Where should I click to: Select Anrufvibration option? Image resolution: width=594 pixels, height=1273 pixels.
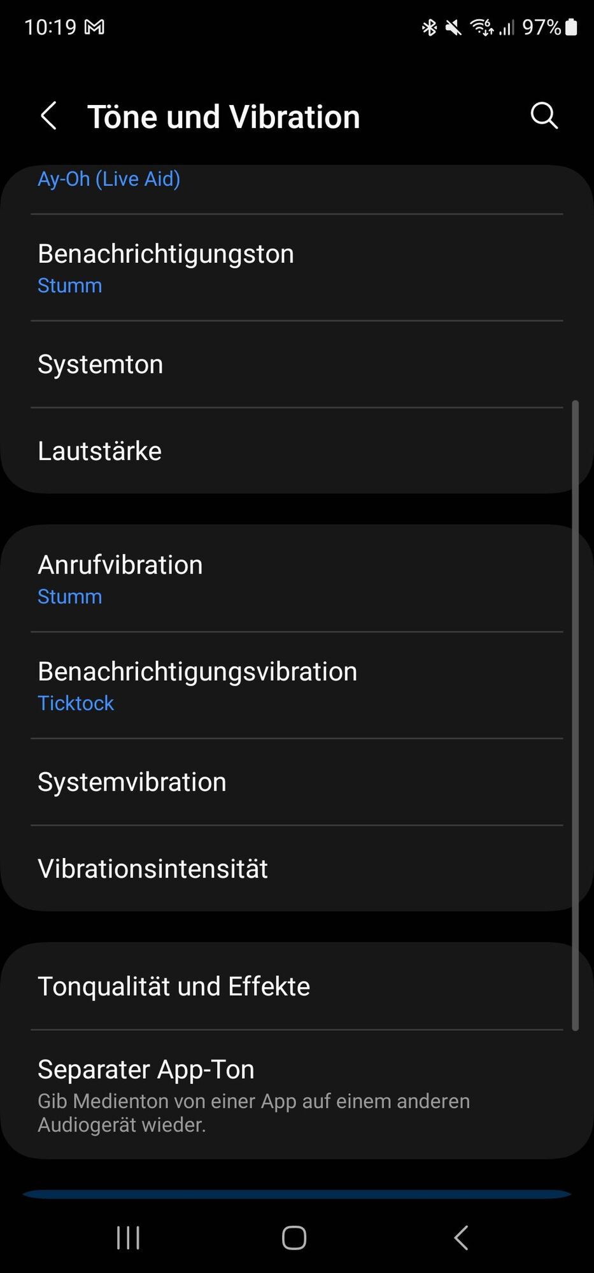coord(297,579)
